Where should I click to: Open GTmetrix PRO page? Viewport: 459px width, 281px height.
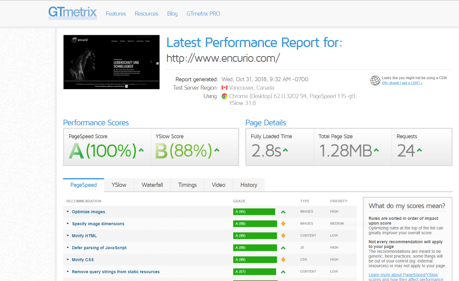click(203, 14)
